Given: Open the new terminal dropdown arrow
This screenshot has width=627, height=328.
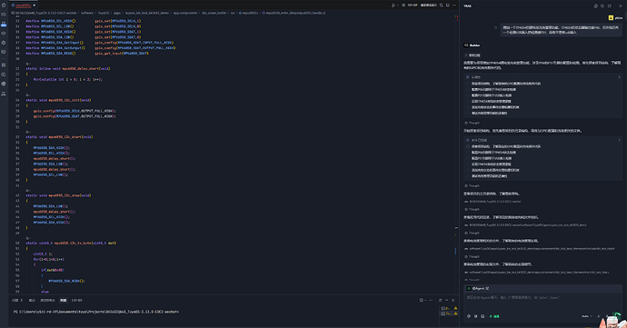Looking at the screenshot, I should [x=425, y=300].
